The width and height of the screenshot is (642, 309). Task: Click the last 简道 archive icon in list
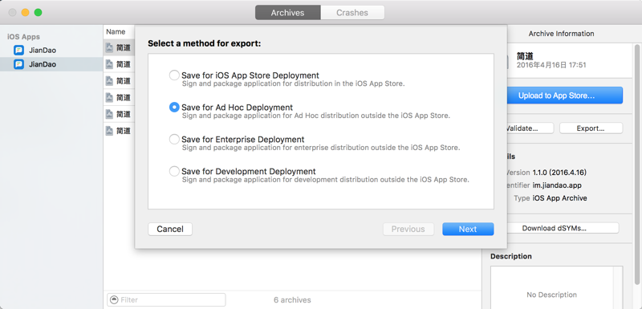coord(109,131)
